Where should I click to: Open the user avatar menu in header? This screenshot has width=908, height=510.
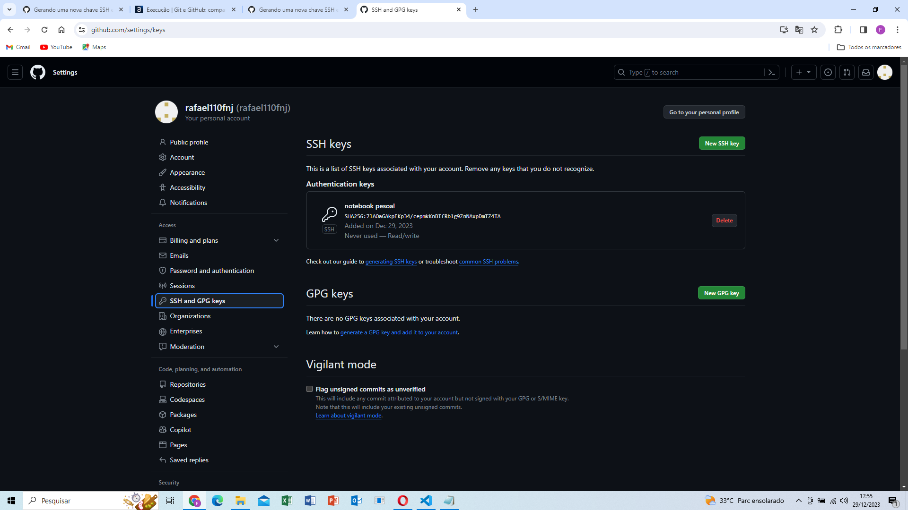coord(885,72)
